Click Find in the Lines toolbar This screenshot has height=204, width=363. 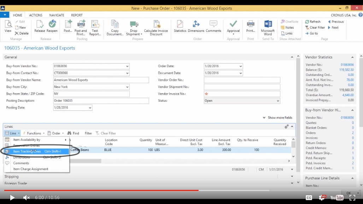73,133
